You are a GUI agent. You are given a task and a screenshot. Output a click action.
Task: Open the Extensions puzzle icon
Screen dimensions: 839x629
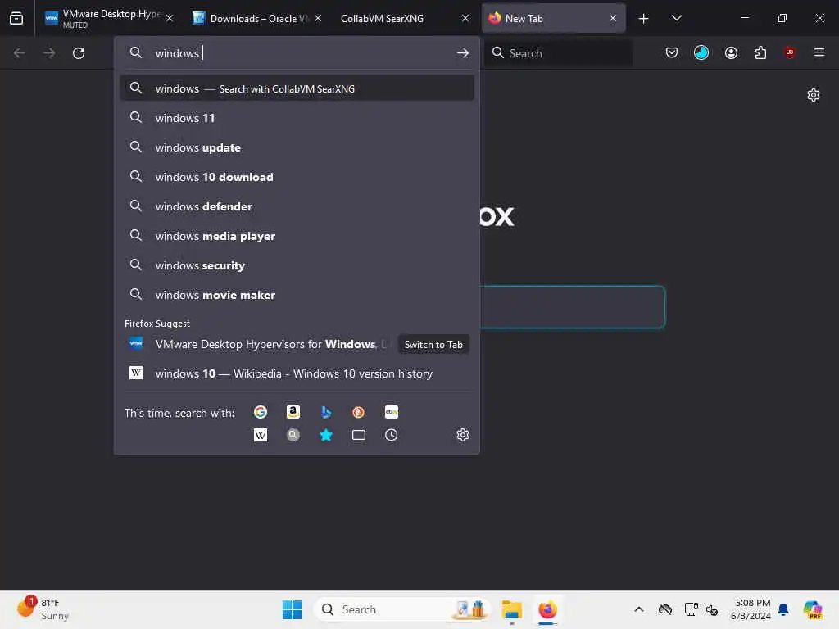click(x=760, y=52)
